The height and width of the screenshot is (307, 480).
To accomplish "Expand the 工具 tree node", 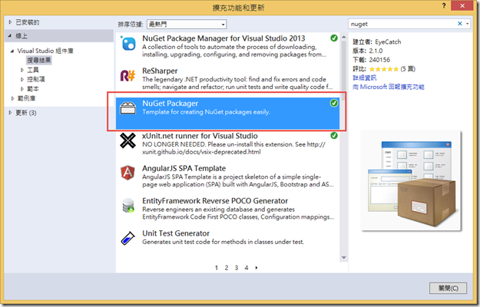I will [22, 70].
